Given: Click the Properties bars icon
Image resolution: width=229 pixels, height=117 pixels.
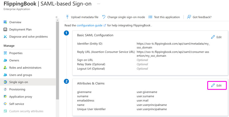Looking at the screenshot, I should 5,53.
